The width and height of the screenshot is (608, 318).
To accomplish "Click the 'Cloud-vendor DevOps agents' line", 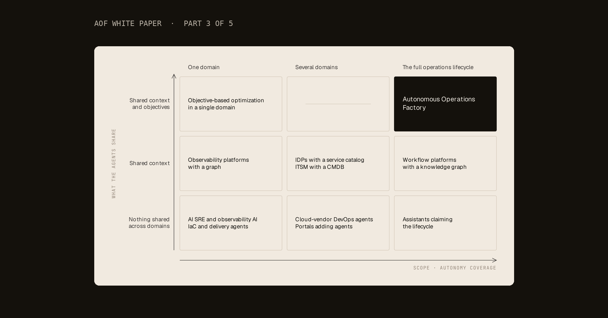I will (x=334, y=219).
